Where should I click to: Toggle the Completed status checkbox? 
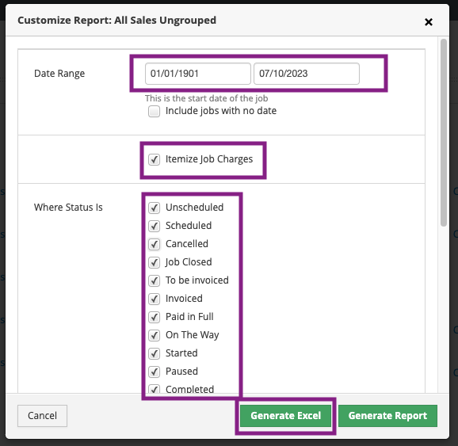pyautogui.click(x=154, y=389)
